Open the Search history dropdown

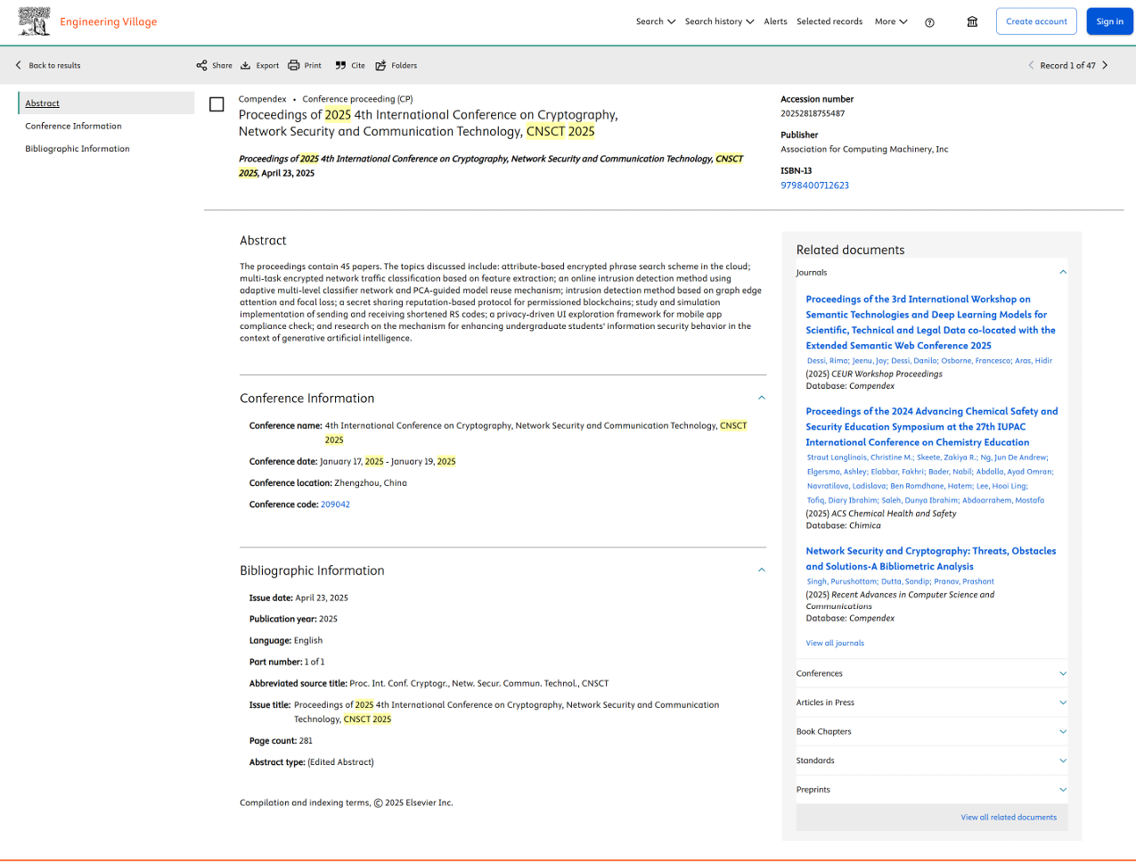[x=719, y=21]
